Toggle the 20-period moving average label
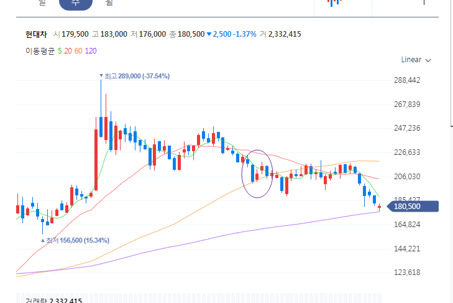Screen dimensions: 453x303 pos(68,51)
